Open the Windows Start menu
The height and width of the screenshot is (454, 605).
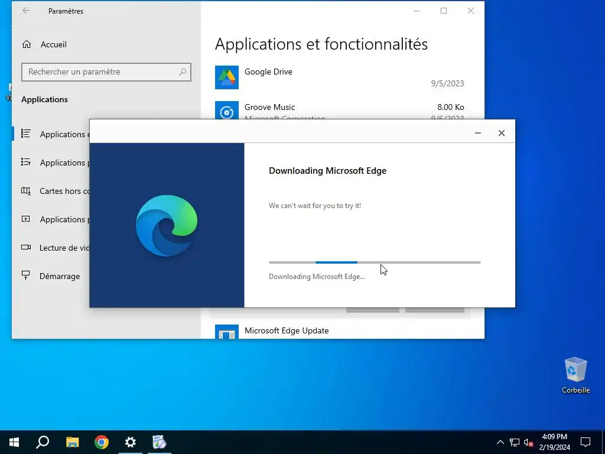coord(14,442)
